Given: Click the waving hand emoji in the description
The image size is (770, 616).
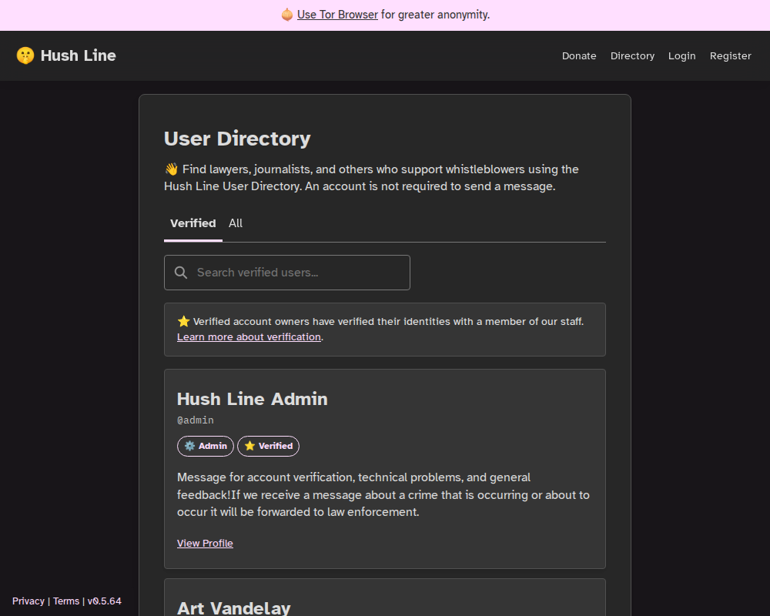Looking at the screenshot, I should point(169,169).
